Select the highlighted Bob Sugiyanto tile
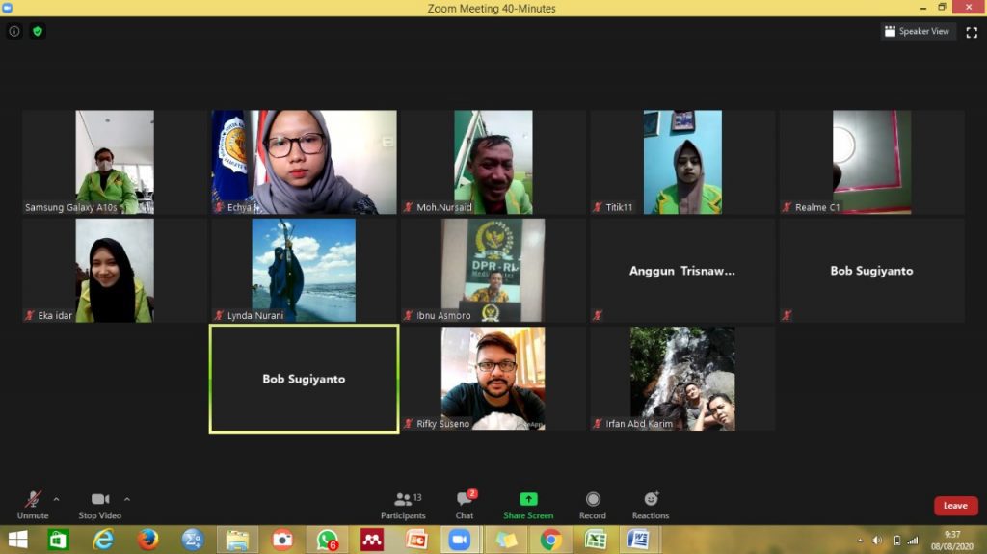The height and width of the screenshot is (554, 987). tap(304, 379)
